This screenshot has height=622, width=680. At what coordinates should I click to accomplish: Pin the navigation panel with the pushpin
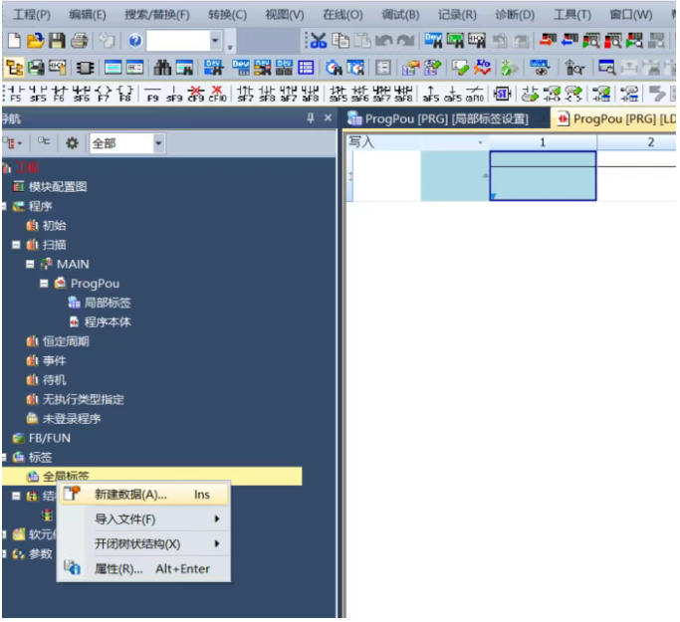click(310, 118)
